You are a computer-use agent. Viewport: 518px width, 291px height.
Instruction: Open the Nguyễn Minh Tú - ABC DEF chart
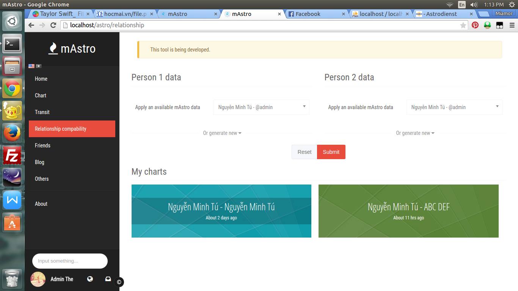pos(408,211)
